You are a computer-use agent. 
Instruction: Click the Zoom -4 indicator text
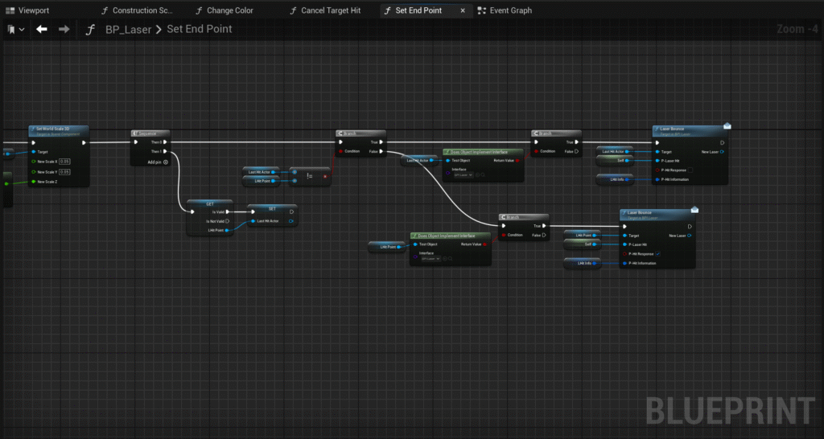(x=798, y=29)
